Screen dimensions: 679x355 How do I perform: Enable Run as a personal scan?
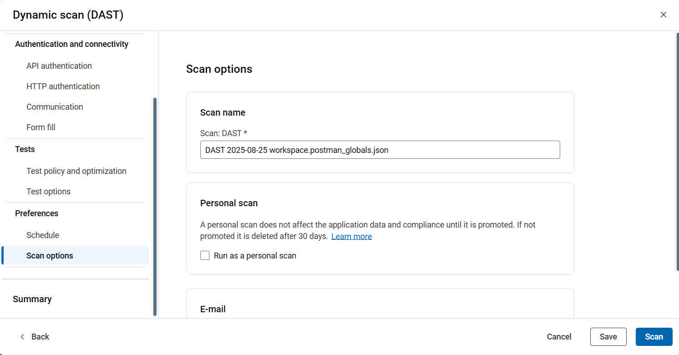pyautogui.click(x=204, y=255)
